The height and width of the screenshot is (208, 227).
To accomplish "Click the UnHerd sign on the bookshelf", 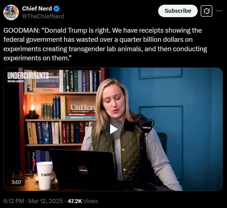I will (83, 107).
